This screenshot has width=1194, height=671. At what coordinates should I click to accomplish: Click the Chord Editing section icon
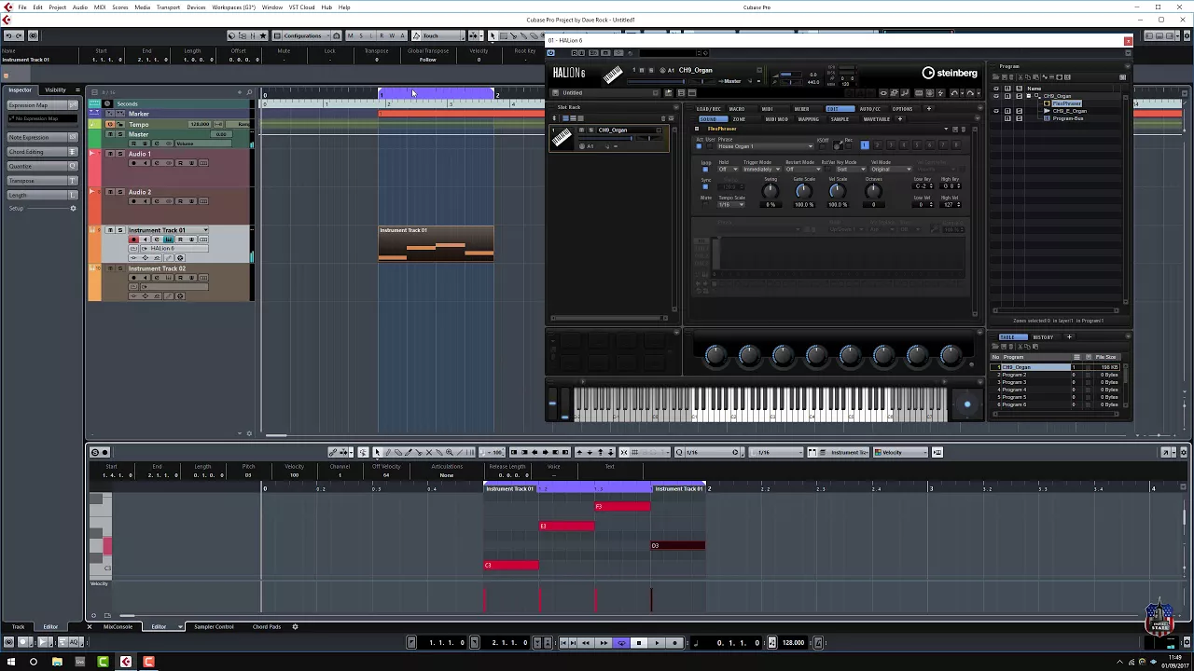tap(73, 152)
